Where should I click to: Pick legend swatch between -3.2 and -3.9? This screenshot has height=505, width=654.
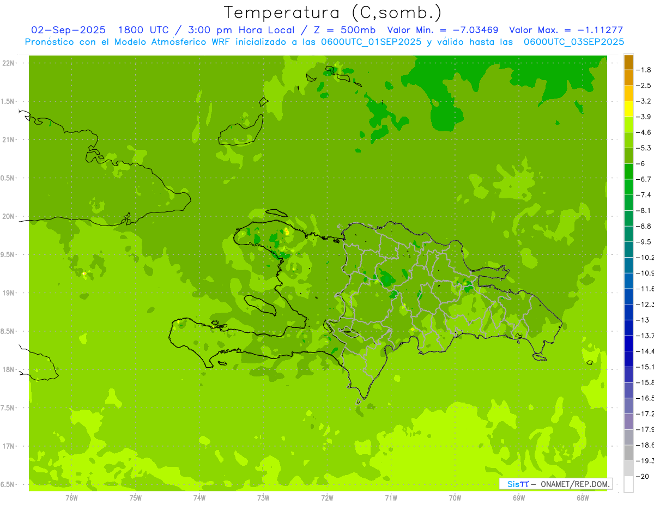point(628,108)
